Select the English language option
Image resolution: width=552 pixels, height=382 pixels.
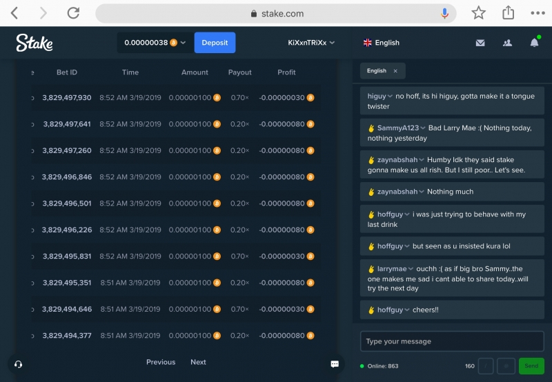[382, 43]
